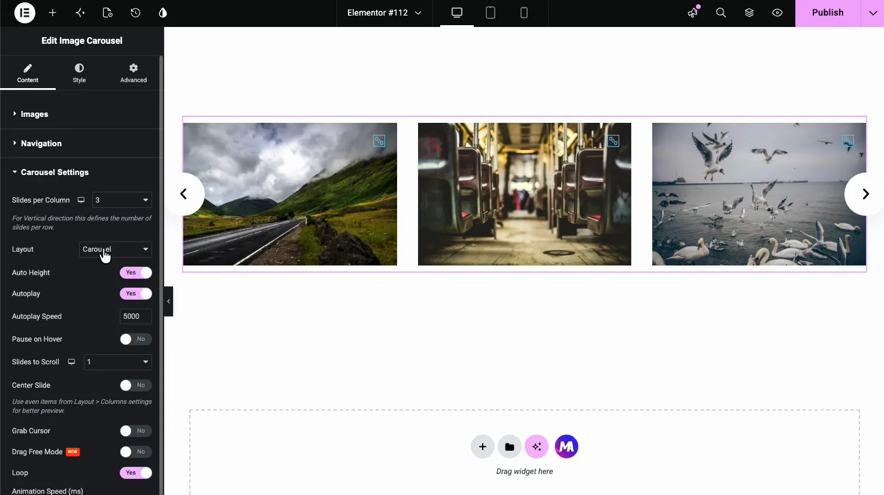Viewport: 884px width, 495px height.
Task: Switch to the Style tab
Action: [x=79, y=73]
